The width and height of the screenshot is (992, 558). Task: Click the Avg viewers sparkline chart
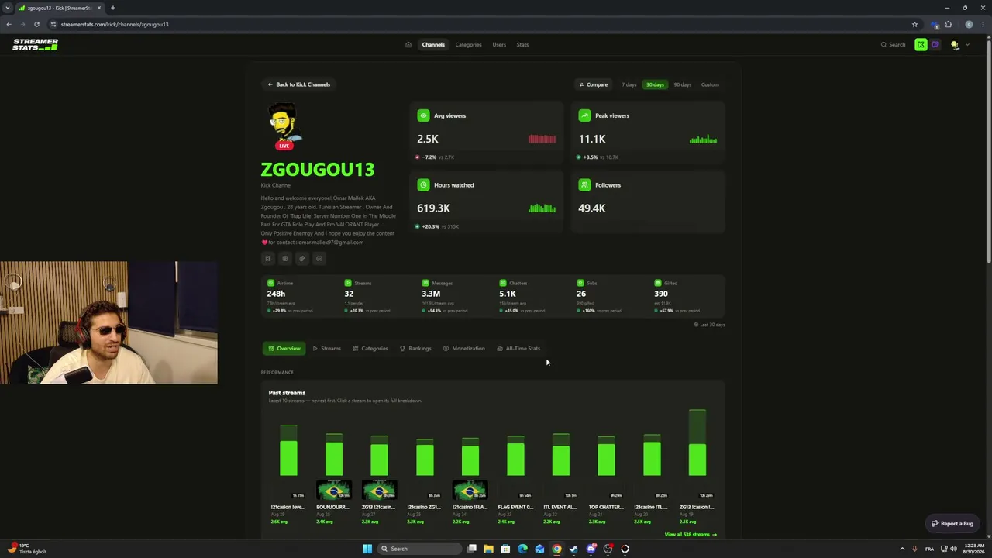(542, 139)
